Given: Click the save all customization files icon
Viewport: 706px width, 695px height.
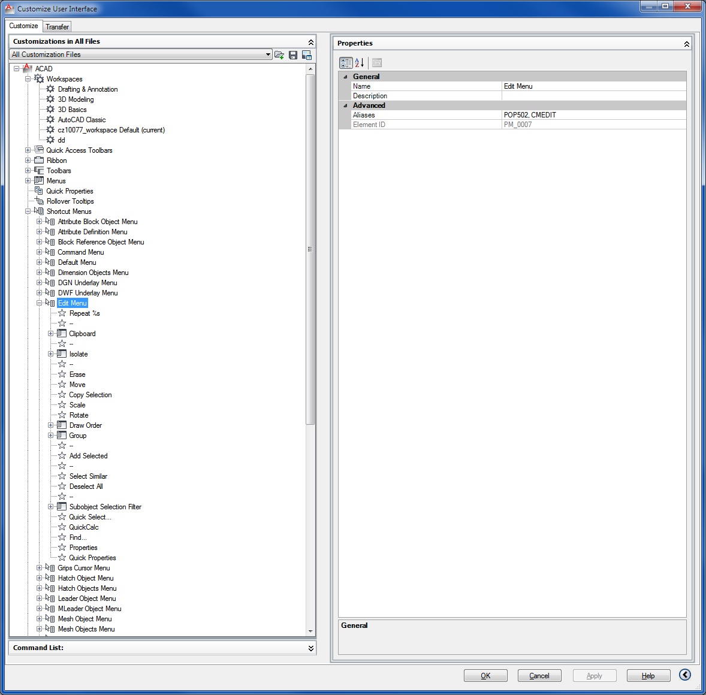Looking at the screenshot, I should (x=293, y=55).
